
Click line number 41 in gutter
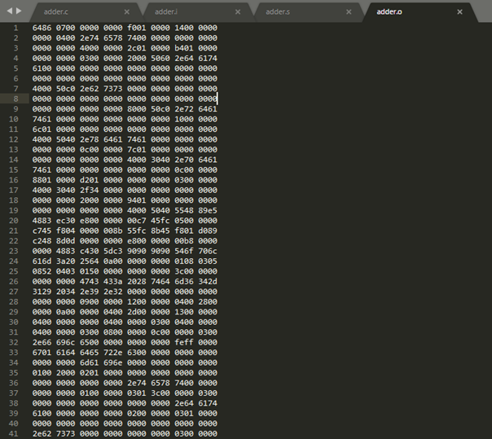(14, 433)
